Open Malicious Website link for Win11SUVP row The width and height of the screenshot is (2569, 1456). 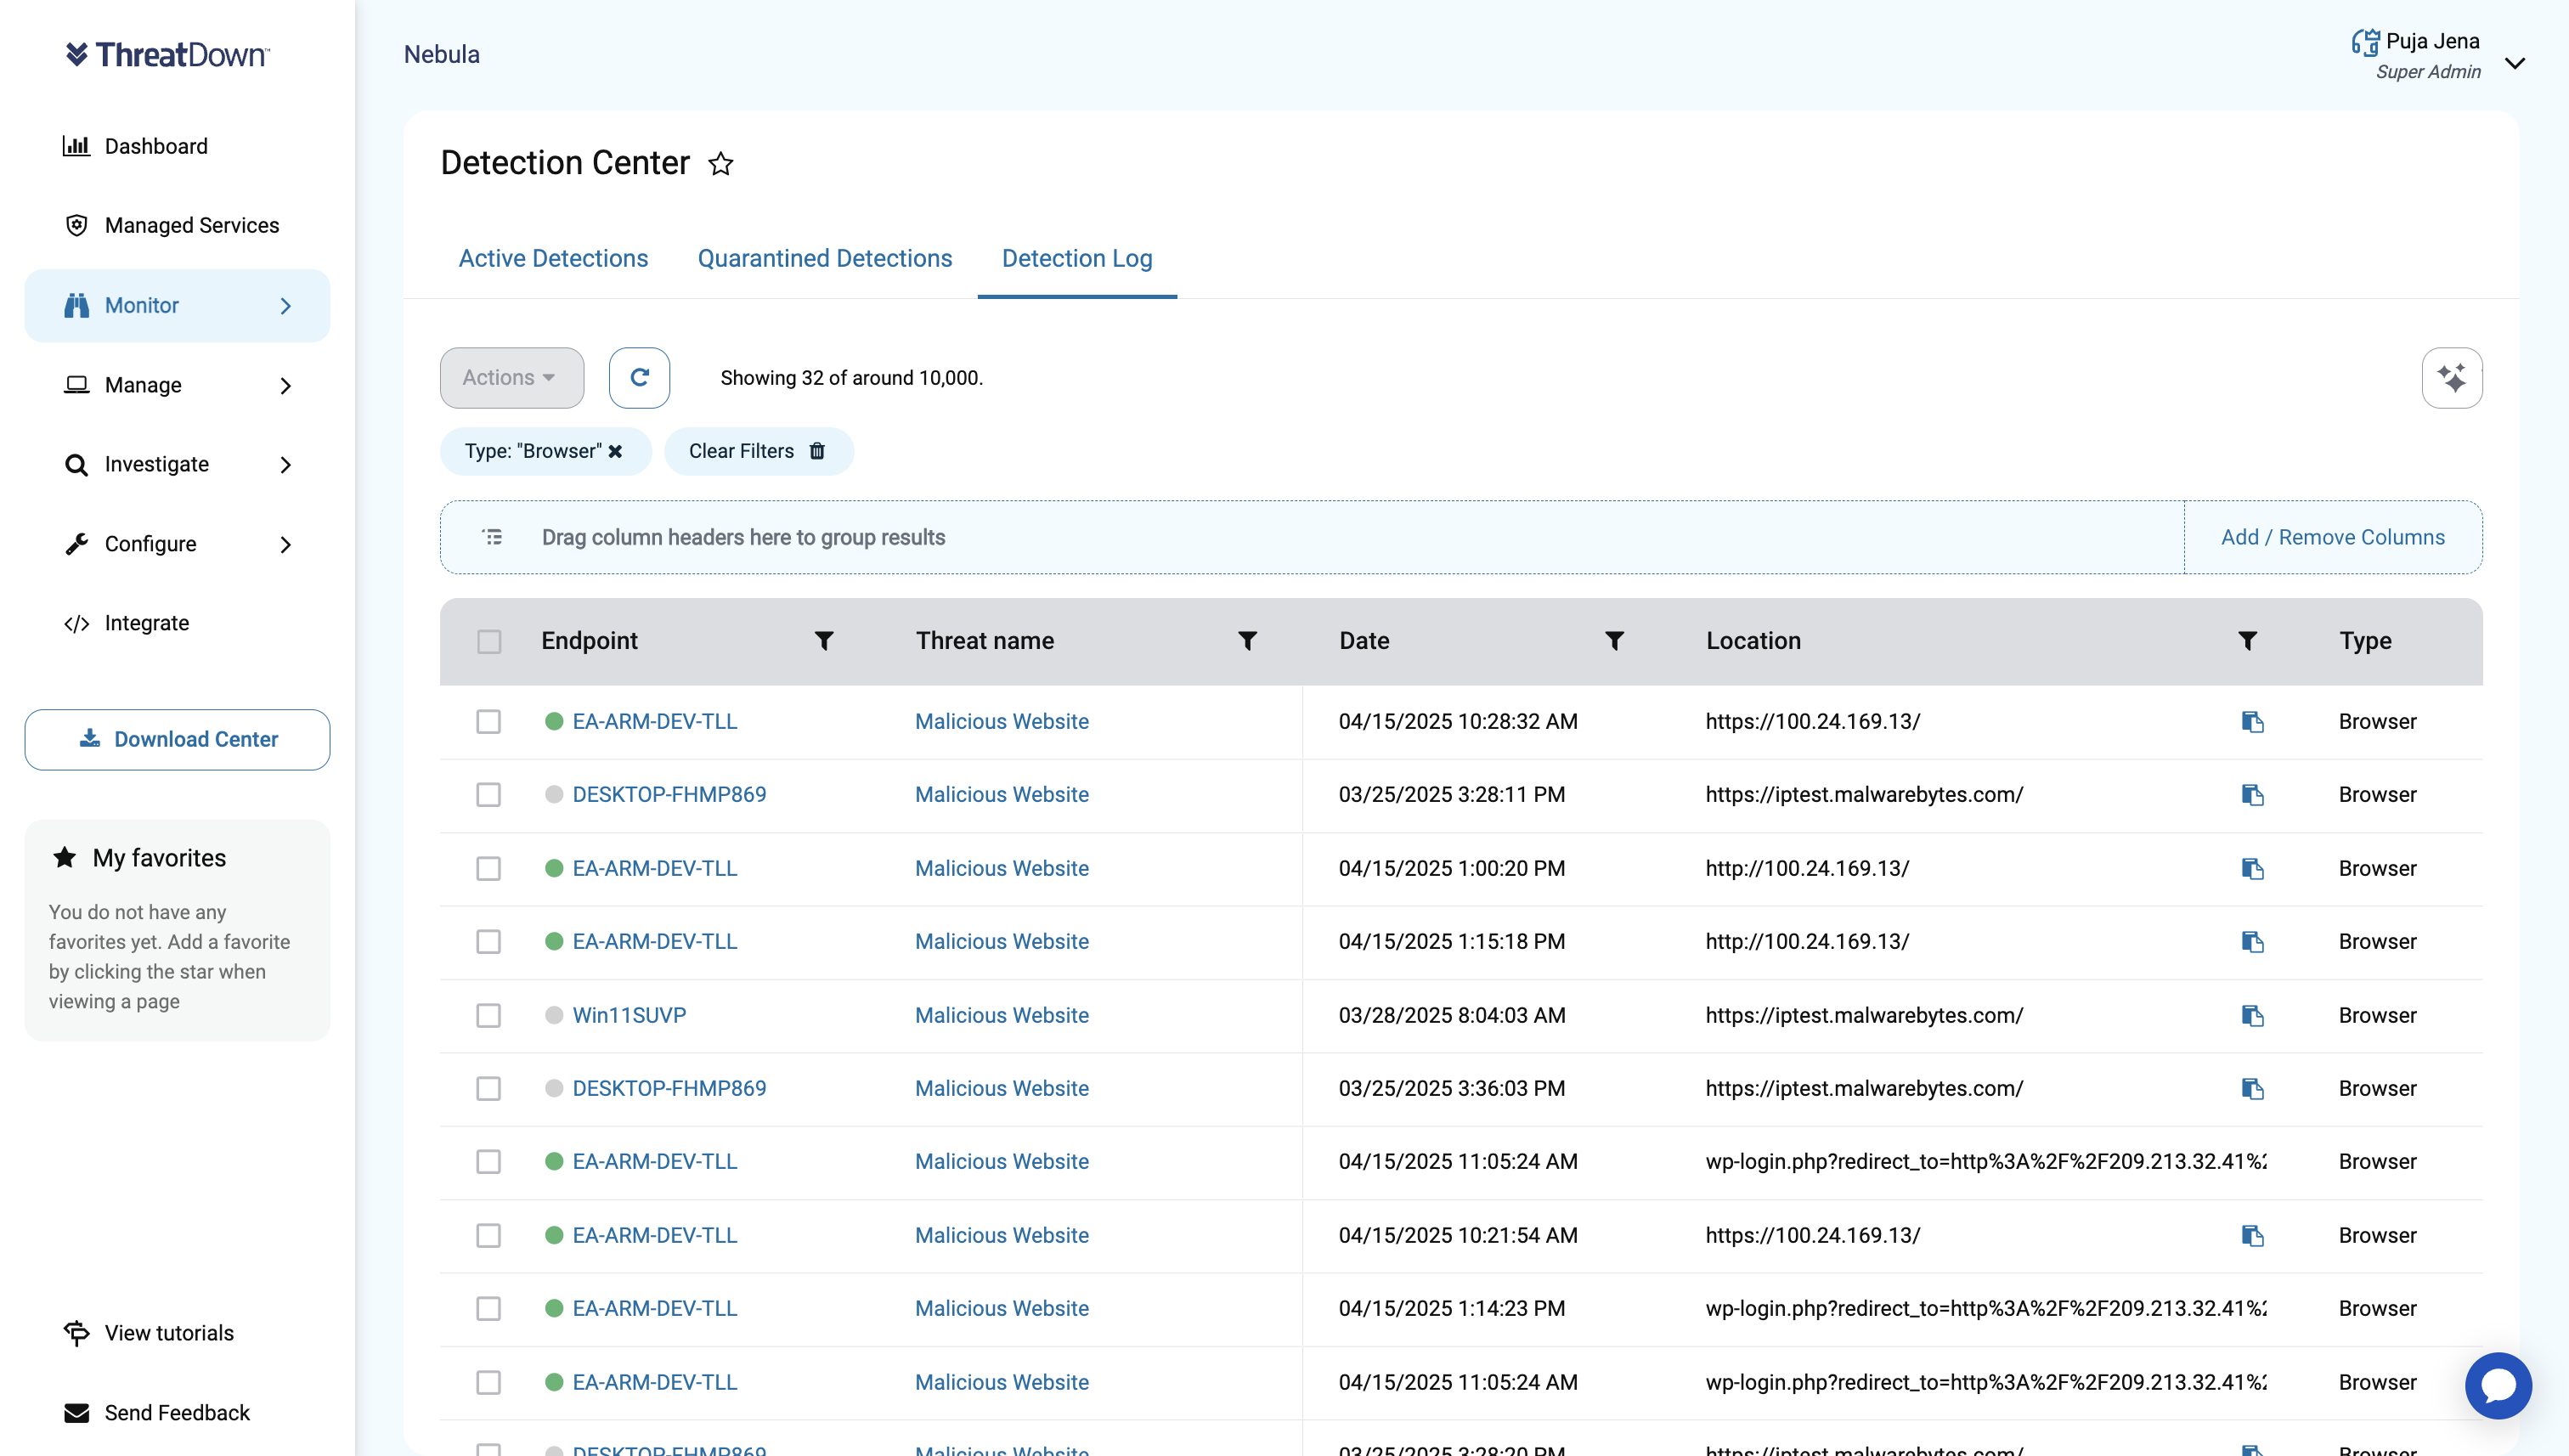pos(1001,1016)
